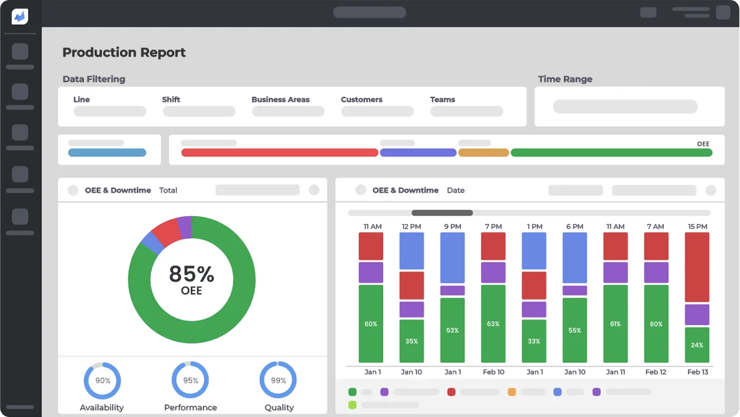Viewport: 740px width, 417px height.
Task: Toggle the dark green legend series swatch
Action: point(352,392)
